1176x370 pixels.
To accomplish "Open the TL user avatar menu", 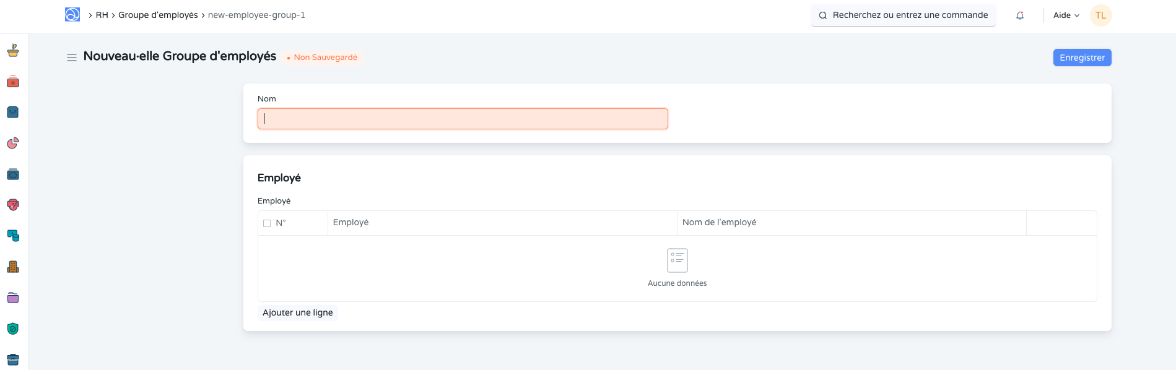I will (1100, 15).
